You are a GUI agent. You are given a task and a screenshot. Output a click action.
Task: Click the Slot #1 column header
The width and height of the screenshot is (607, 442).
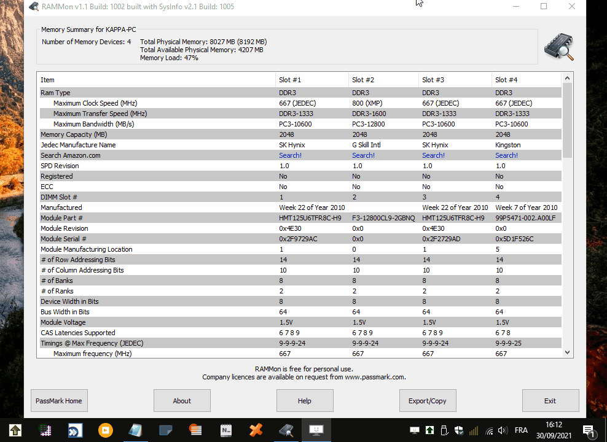(x=312, y=80)
